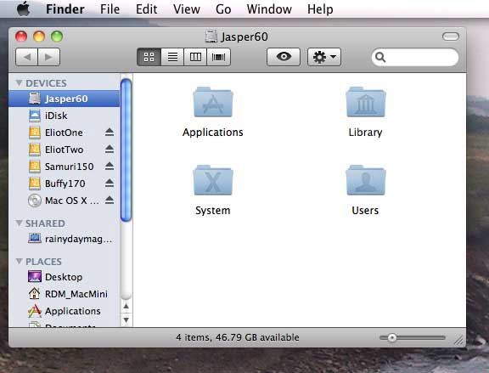Open the Help menu
Image resolution: width=489 pixels, height=373 pixels.
click(x=320, y=9)
